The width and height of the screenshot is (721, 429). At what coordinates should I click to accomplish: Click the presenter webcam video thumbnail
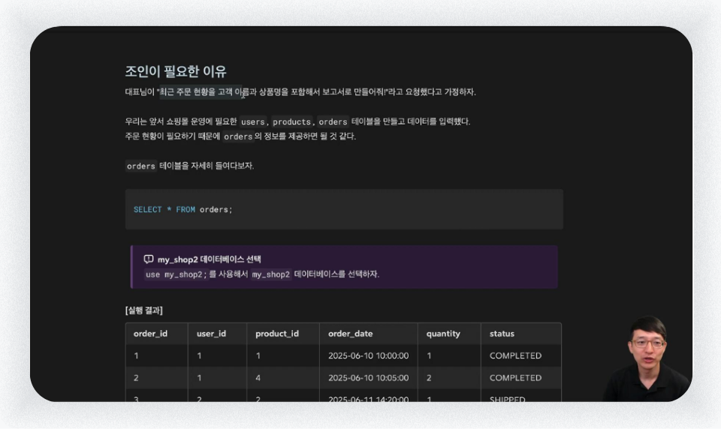(647, 358)
